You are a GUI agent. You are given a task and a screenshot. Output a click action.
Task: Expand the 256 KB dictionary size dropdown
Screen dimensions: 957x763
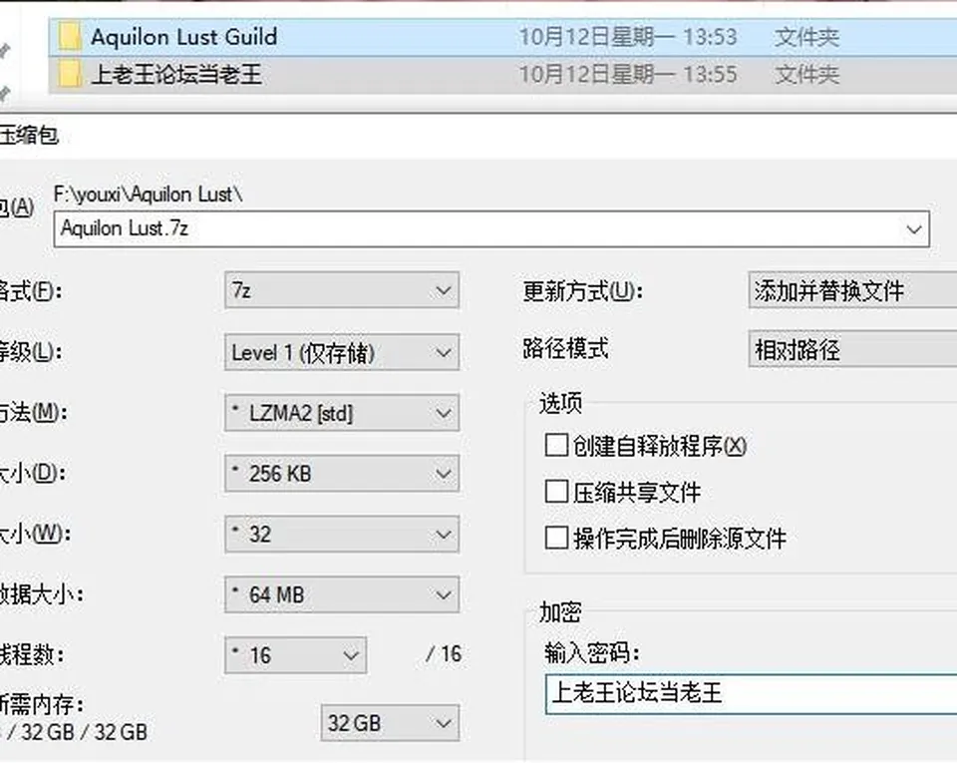[342, 474]
